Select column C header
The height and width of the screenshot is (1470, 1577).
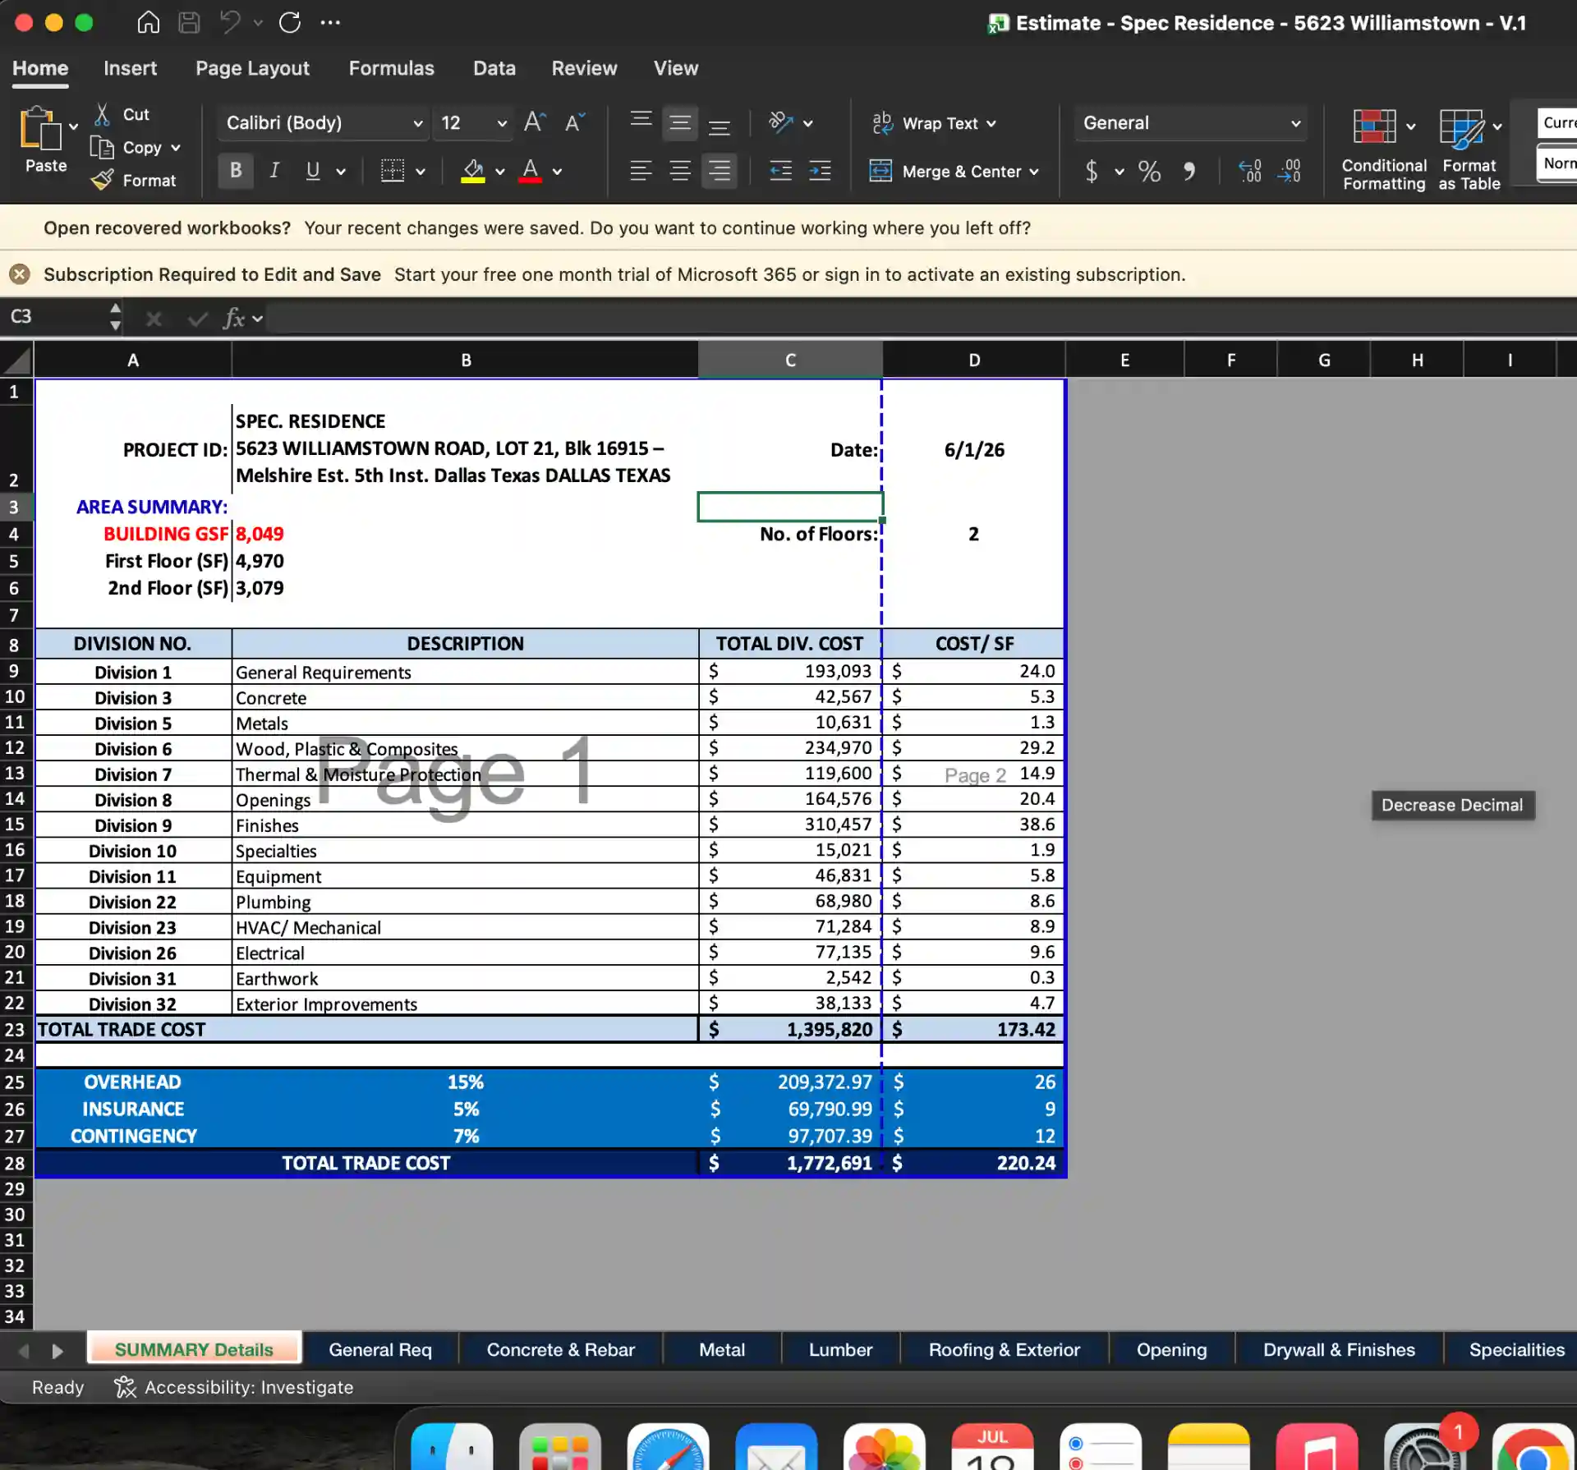[790, 360]
